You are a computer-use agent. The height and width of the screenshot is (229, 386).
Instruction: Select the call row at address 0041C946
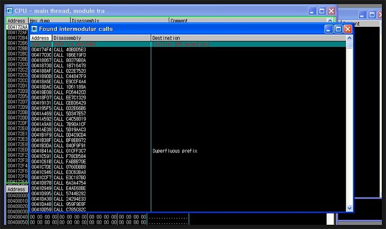click(x=188, y=172)
